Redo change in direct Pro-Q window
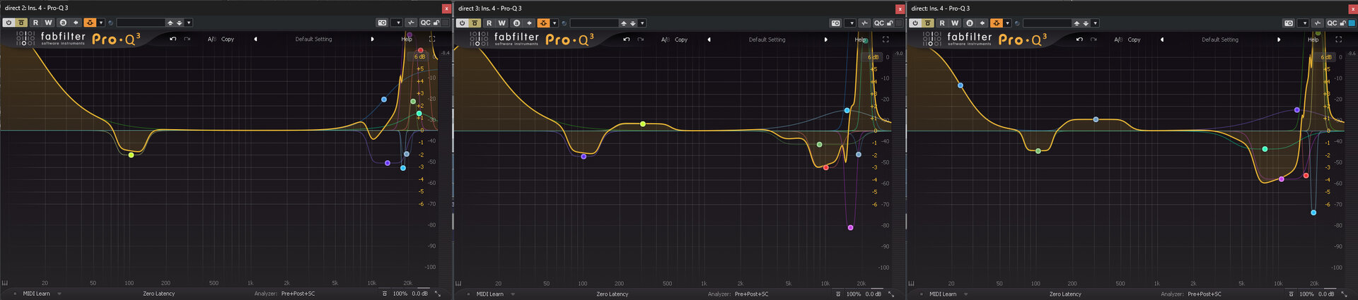The width and height of the screenshot is (1358, 300). (1093, 40)
